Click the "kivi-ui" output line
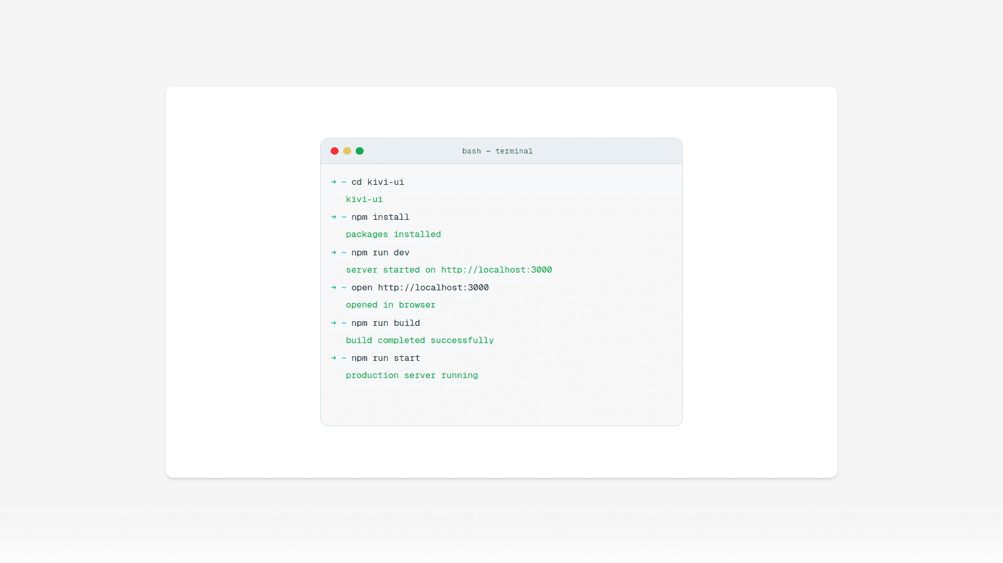The image size is (1003, 563). pyautogui.click(x=364, y=200)
